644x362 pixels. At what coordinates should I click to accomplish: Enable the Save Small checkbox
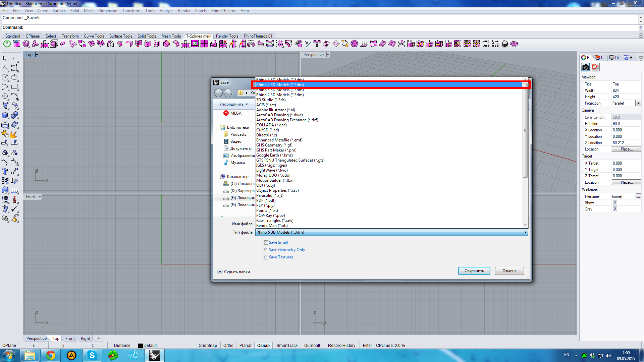click(x=266, y=242)
